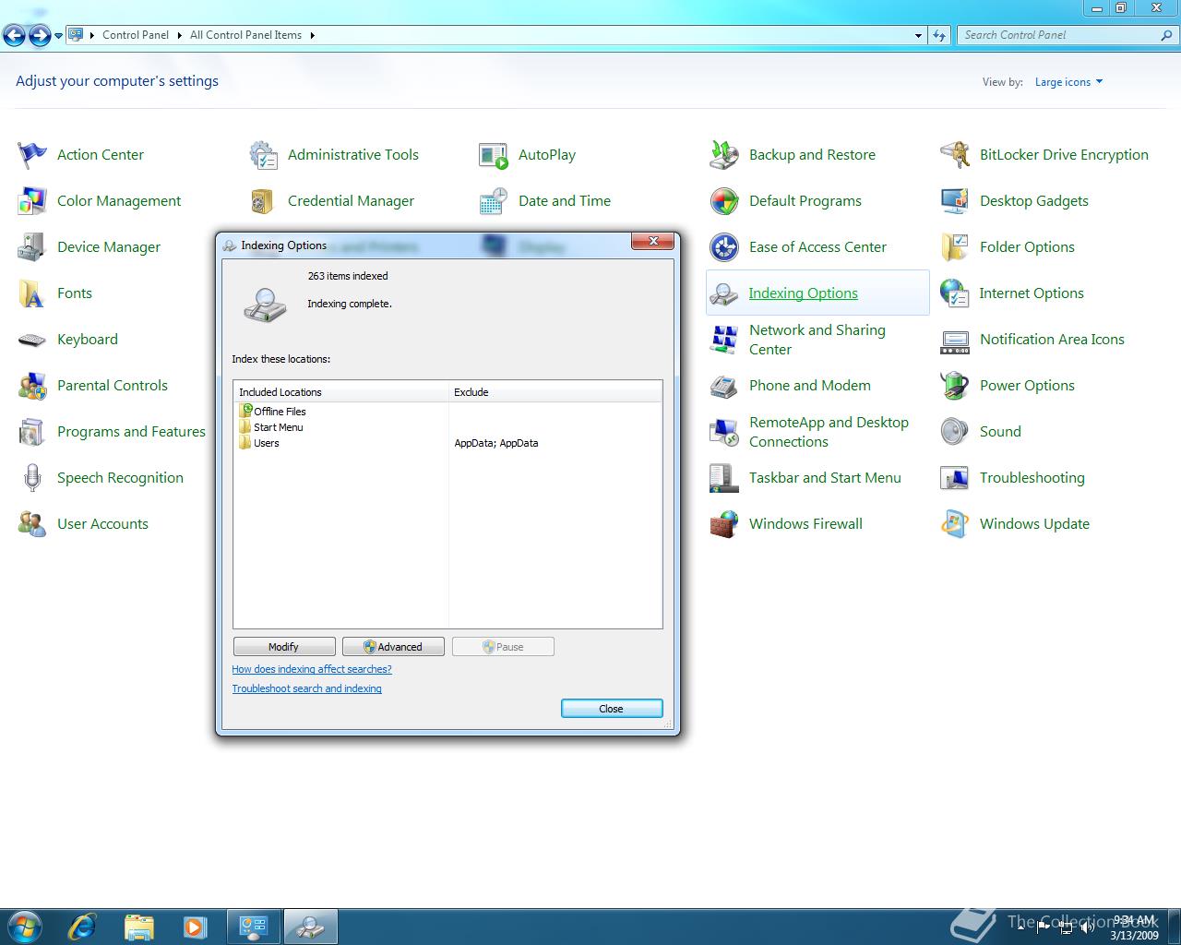This screenshot has width=1181, height=945.
Task: Open the Color Management monitor icon
Action: (32, 201)
